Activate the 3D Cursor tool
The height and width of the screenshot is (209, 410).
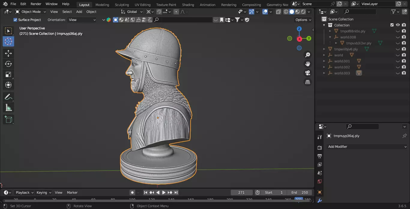(x=8, y=41)
